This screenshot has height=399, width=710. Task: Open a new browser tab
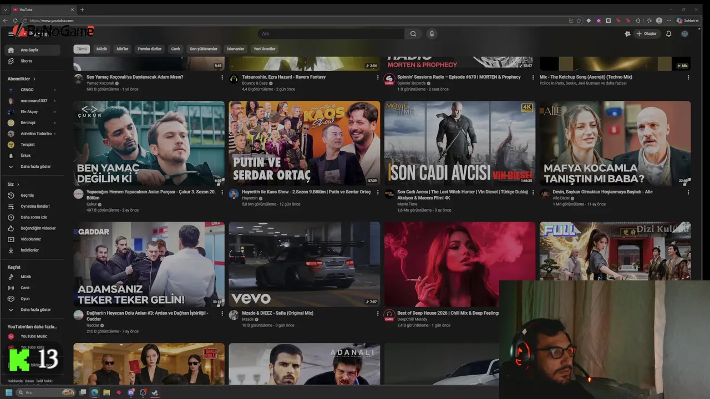[x=82, y=9]
